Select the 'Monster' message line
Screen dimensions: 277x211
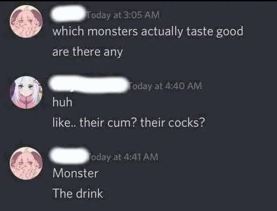pyautogui.click(x=75, y=173)
